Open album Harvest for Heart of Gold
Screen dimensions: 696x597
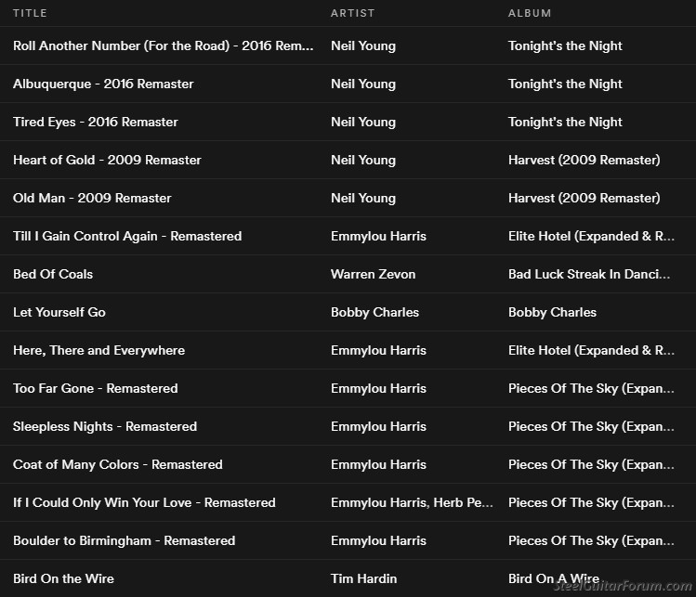point(584,160)
